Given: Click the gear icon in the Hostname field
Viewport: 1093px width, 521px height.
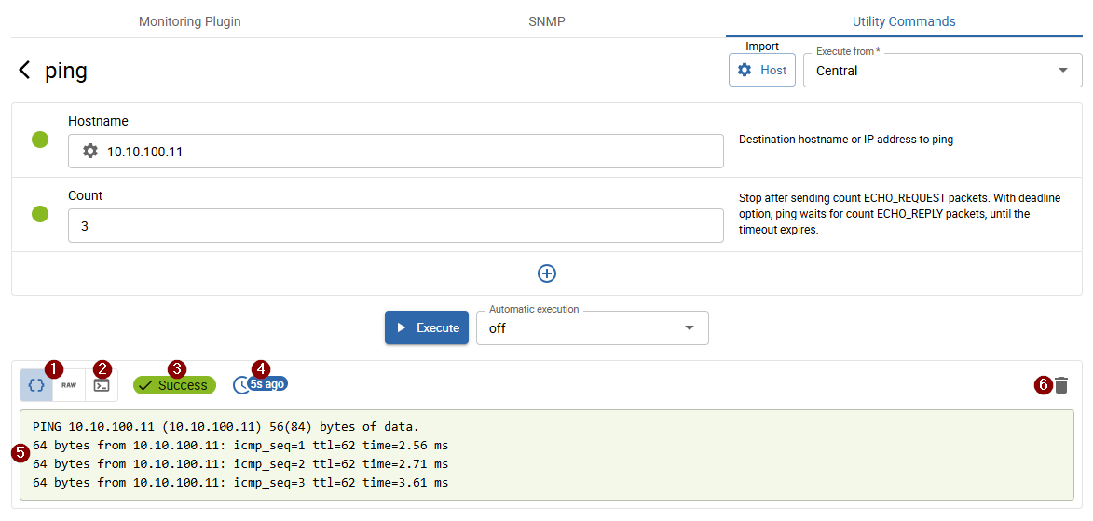Looking at the screenshot, I should click(90, 151).
